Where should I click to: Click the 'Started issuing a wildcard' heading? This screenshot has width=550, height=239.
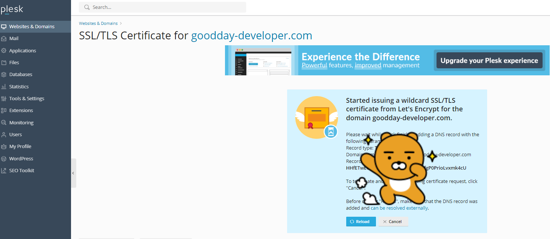point(404,109)
